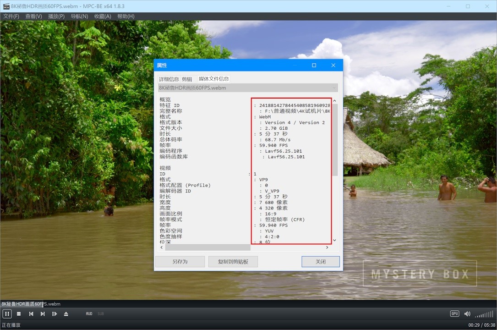Open the 文件(F) menu
Viewport: 497px width, 330px height.
tap(11, 16)
